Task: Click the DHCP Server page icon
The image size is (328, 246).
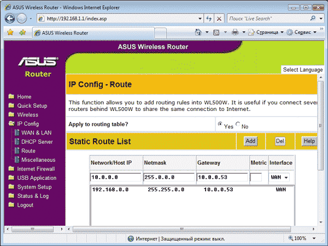Action: [x=17, y=142]
